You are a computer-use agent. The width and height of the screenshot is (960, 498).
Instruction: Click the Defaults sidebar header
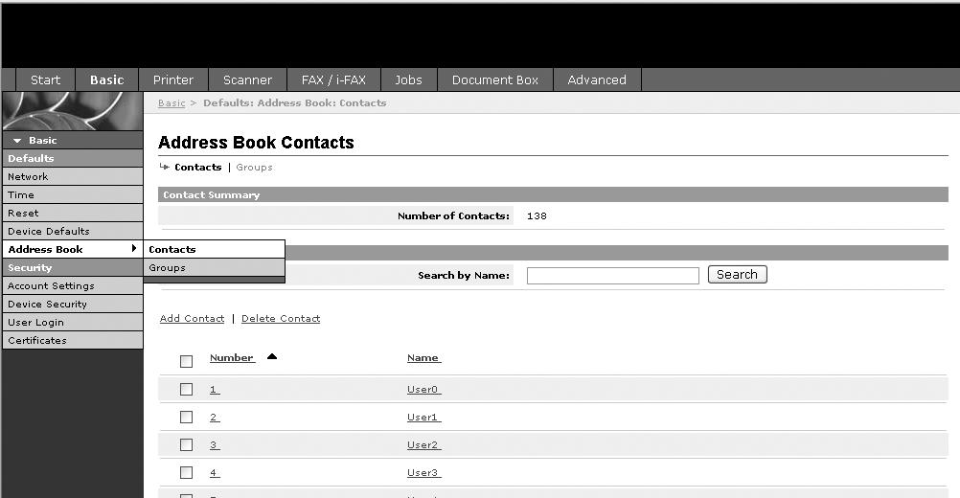(x=72, y=158)
